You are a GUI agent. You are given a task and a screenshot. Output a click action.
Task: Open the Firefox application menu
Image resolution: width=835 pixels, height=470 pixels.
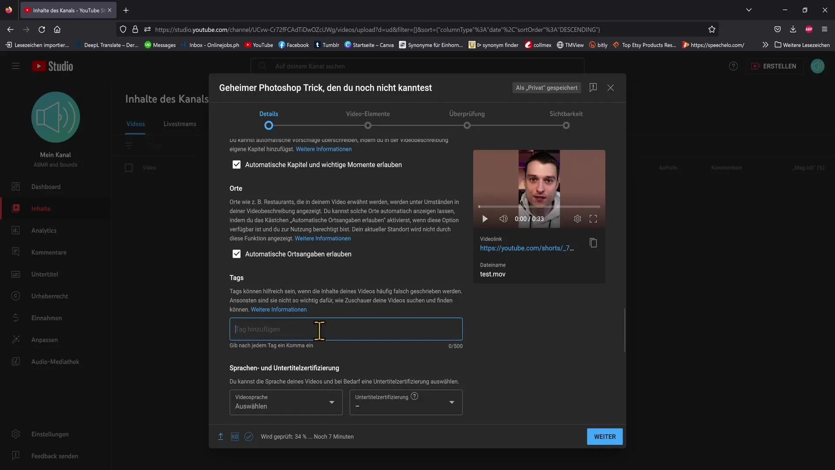pyautogui.click(x=825, y=29)
